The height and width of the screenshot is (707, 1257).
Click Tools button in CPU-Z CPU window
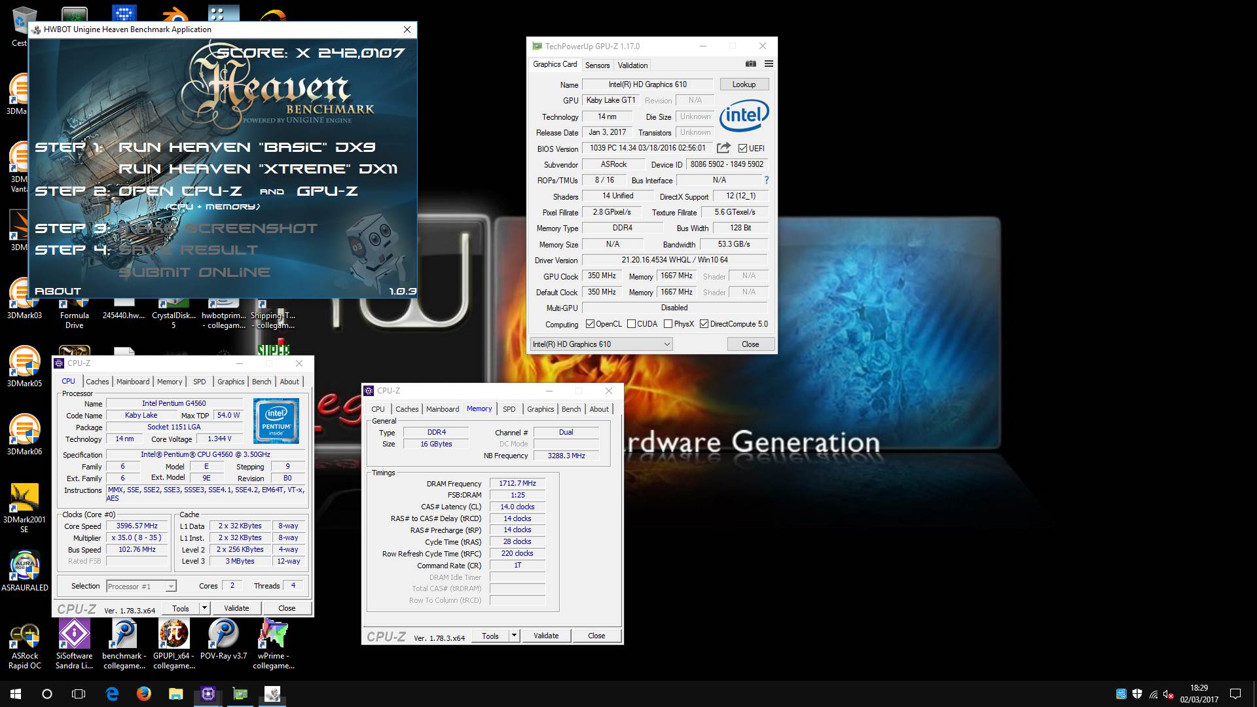[x=181, y=608]
